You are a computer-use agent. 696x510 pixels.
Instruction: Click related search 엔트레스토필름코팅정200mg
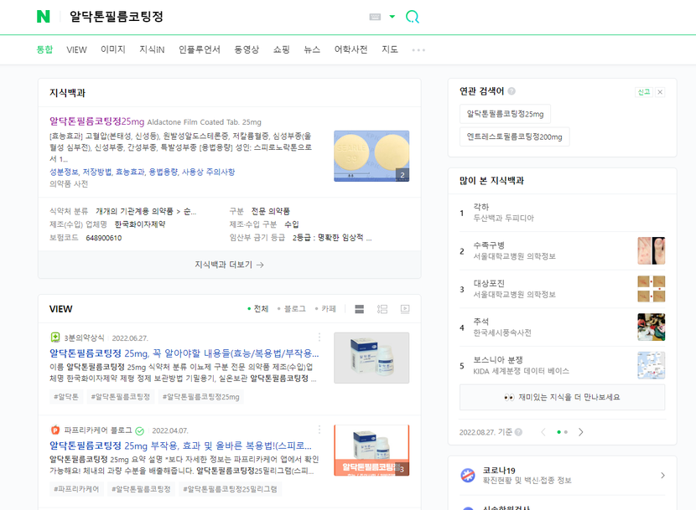[x=514, y=137]
